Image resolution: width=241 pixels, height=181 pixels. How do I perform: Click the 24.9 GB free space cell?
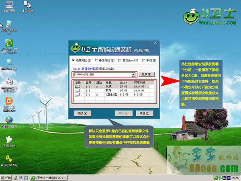point(139,86)
